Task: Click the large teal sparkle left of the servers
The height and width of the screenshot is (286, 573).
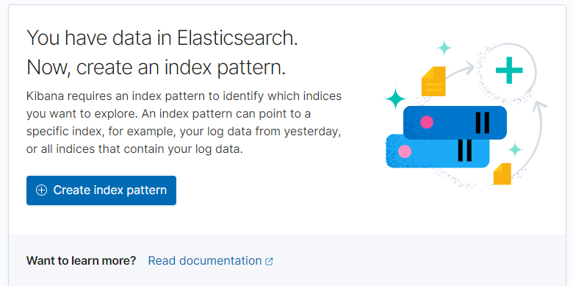Action: (x=395, y=99)
